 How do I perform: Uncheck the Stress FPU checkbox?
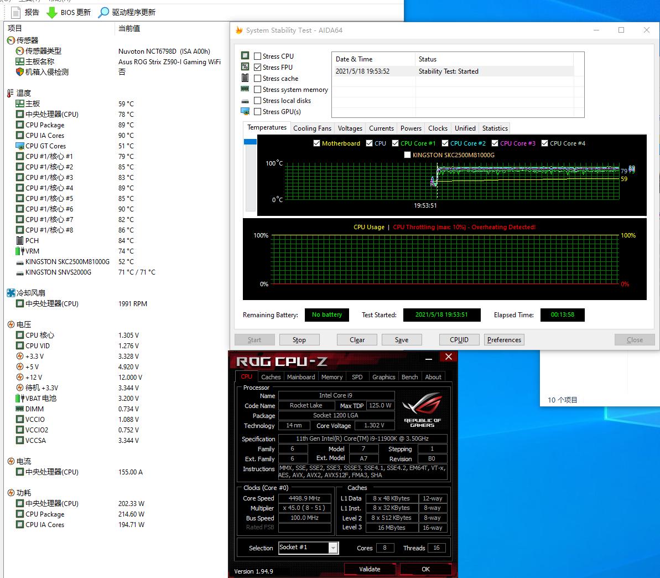[x=257, y=67]
